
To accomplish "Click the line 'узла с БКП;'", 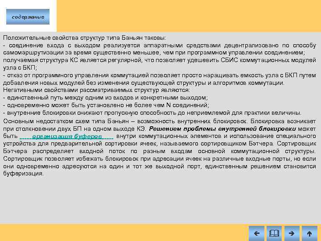I will click(20, 68).
